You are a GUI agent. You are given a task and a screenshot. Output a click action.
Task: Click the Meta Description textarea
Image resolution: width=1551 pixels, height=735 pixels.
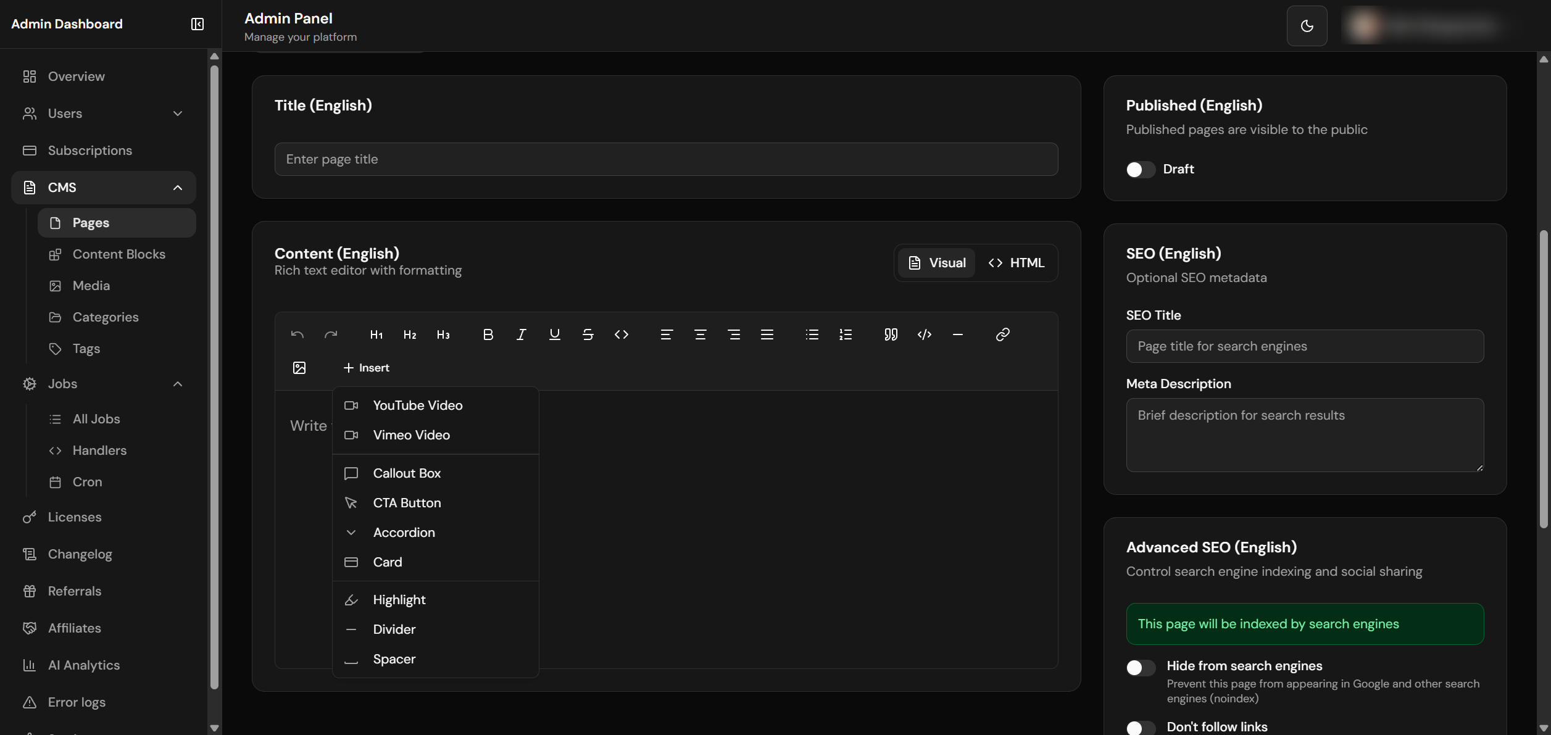[x=1305, y=435]
